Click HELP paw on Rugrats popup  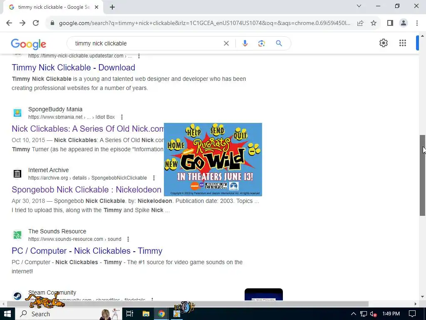[193, 131]
